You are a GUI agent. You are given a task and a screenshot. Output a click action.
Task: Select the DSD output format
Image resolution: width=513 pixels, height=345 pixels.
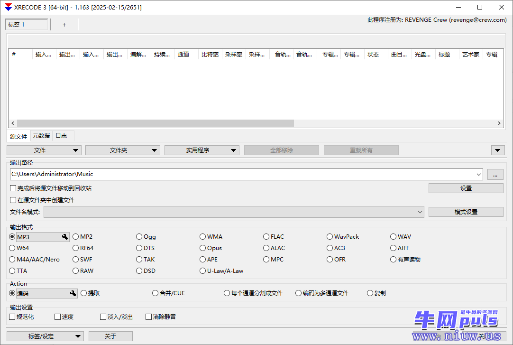click(146, 271)
